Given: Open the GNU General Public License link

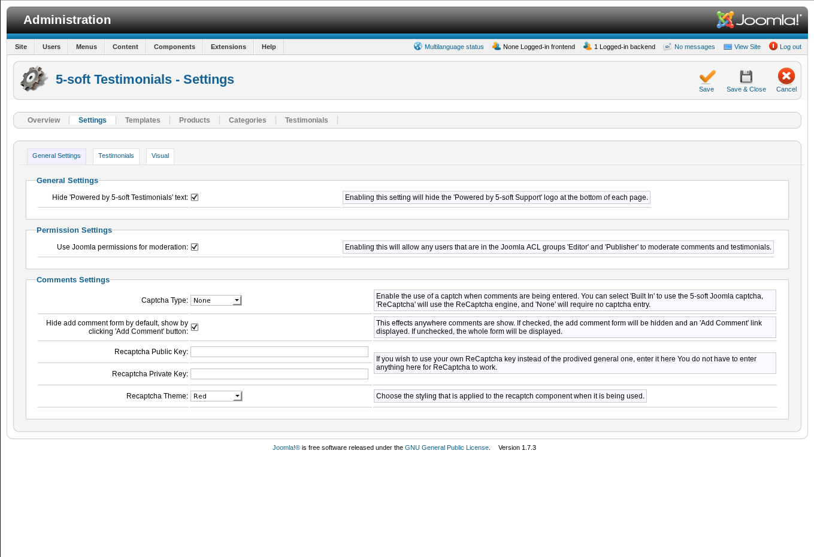Looking at the screenshot, I should coord(447,448).
